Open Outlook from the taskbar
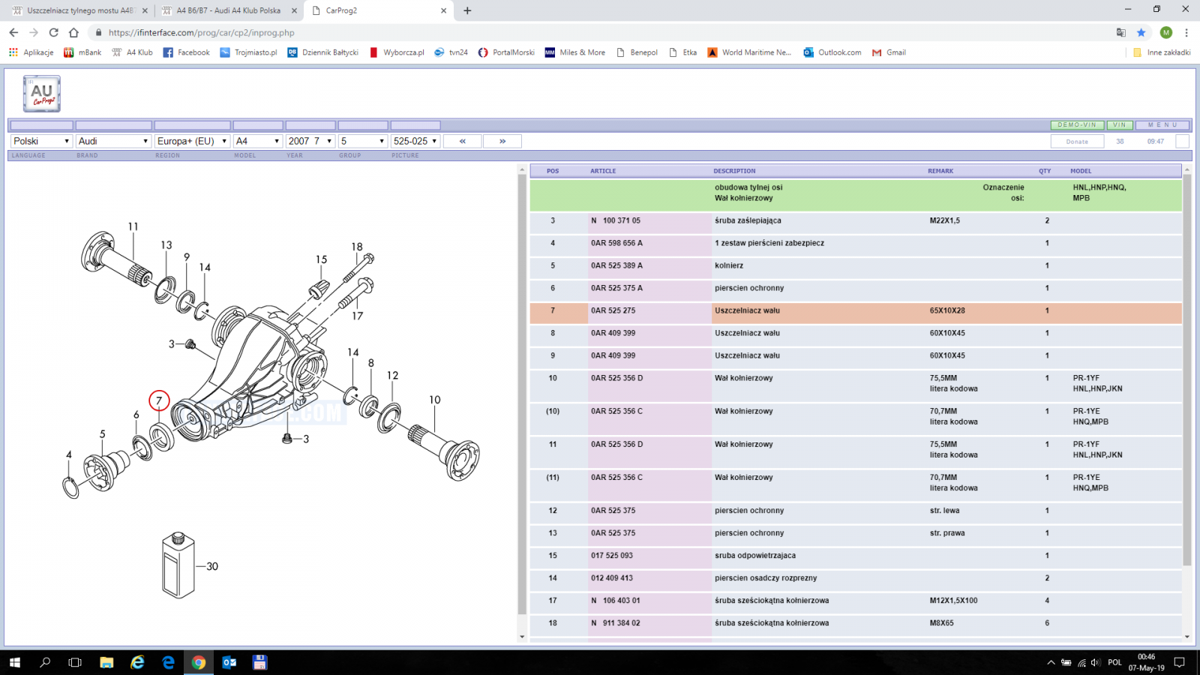Screen dimensions: 1200x675 pyautogui.click(x=229, y=662)
